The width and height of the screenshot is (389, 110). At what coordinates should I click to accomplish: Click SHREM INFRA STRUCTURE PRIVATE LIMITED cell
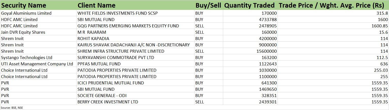[135, 51]
